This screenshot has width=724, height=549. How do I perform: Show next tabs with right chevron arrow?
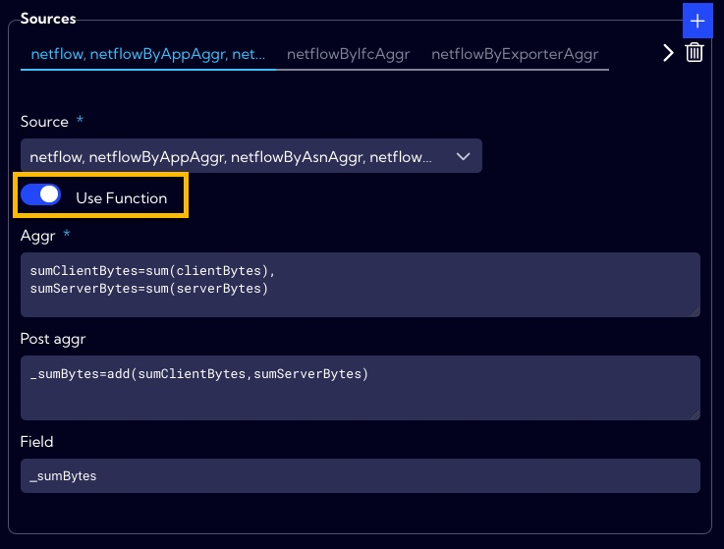tap(668, 53)
